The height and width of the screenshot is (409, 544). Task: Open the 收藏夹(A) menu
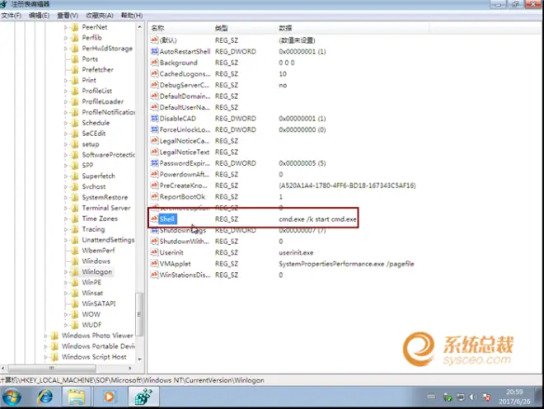click(100, 16)
